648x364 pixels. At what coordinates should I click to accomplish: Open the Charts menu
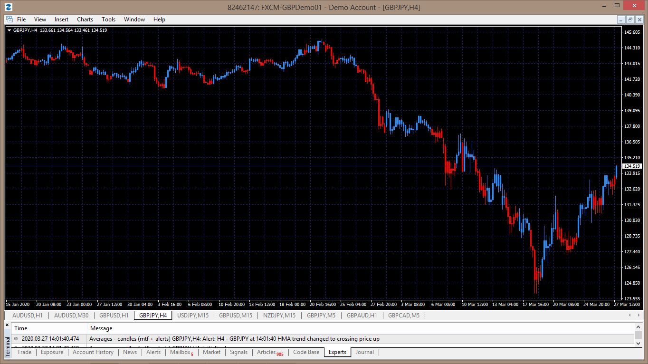coord(85,19)
